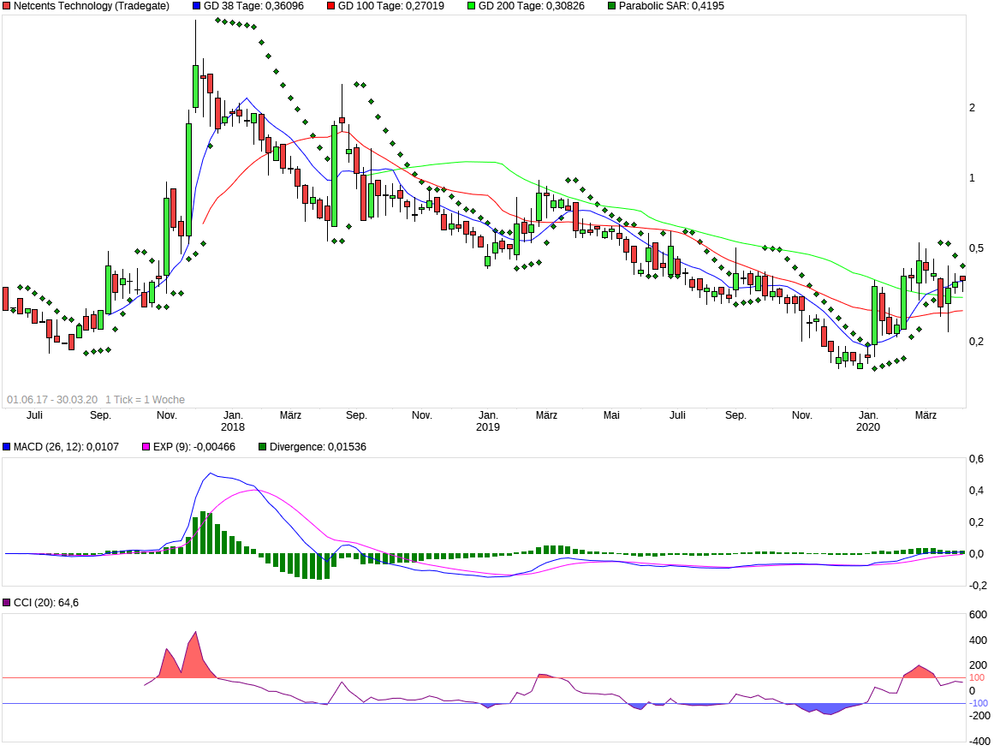The image size is (1006, 751).
Task: Click the MACD axis value '0,6'
Action: (x=976, y=459)
